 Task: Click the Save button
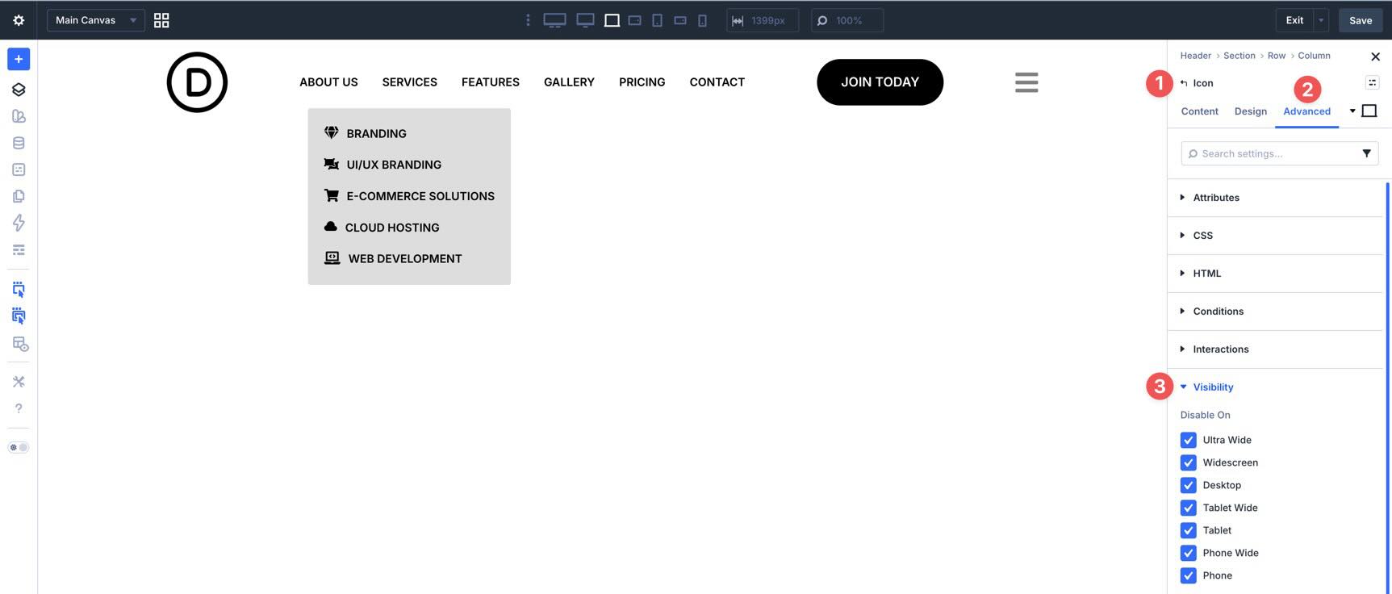coord(1361,20)
